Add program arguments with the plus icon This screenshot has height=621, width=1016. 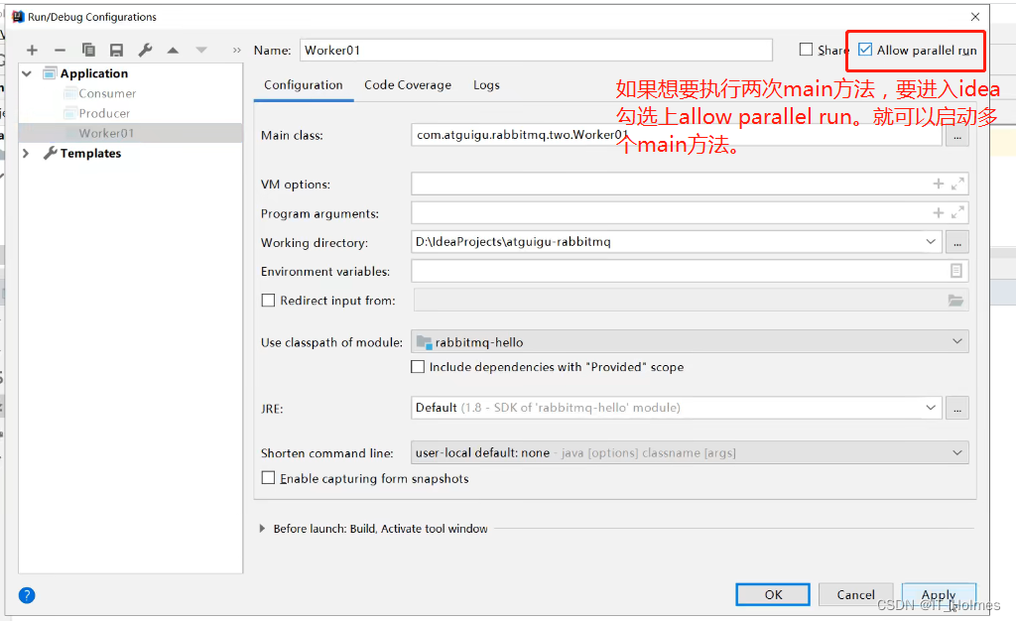click(938, 212)
